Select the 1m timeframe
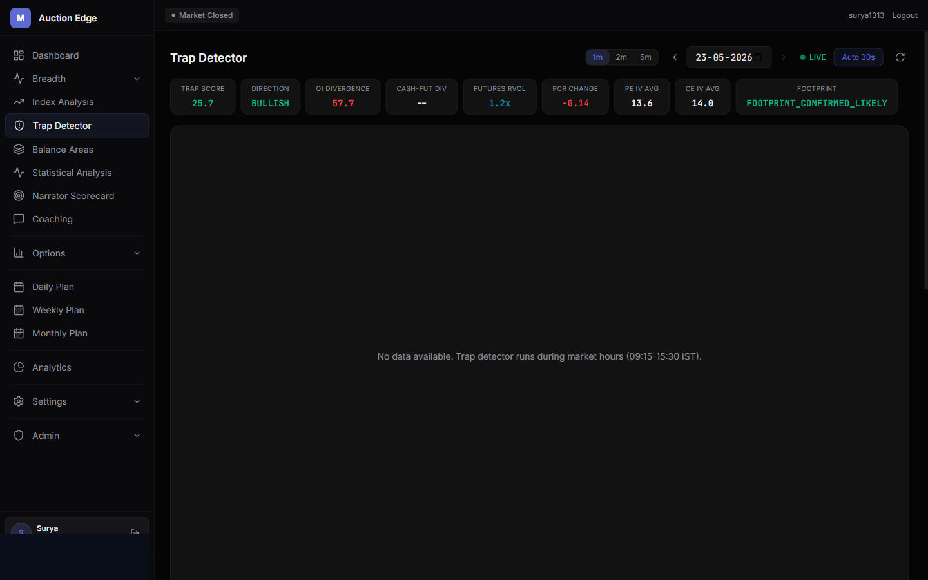This screenshot has width=928, height=580. [x=597, y=57]
